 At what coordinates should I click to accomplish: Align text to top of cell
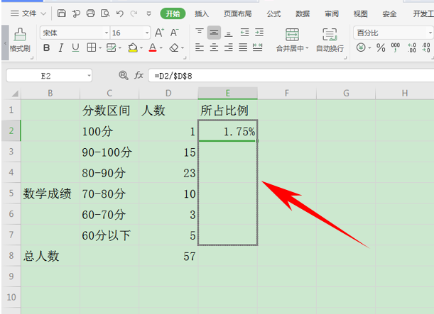(x=200, y=33)
